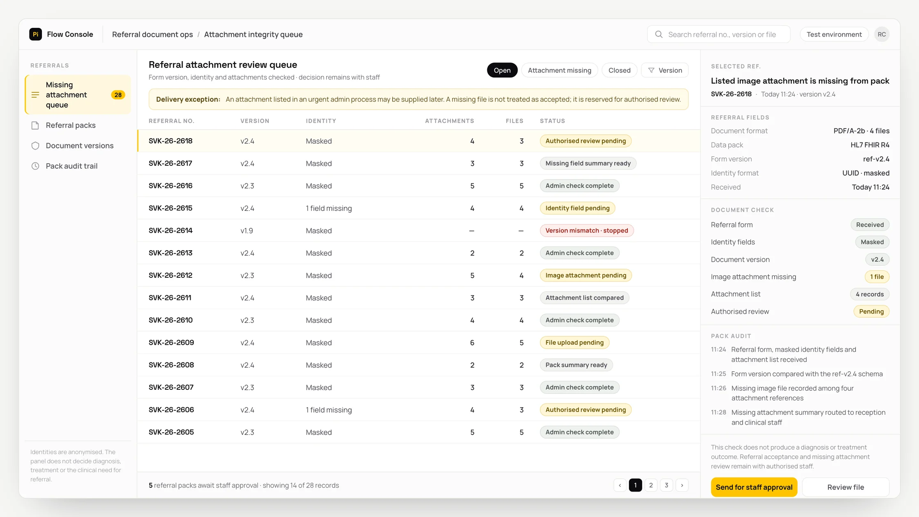The width and height of the screenshot is (919, 517).
Task: Click Send for staff approval button
Action: pos(754,487)
